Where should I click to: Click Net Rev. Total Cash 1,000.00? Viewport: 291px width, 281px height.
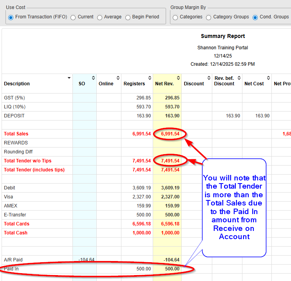(x=170, y=233)
